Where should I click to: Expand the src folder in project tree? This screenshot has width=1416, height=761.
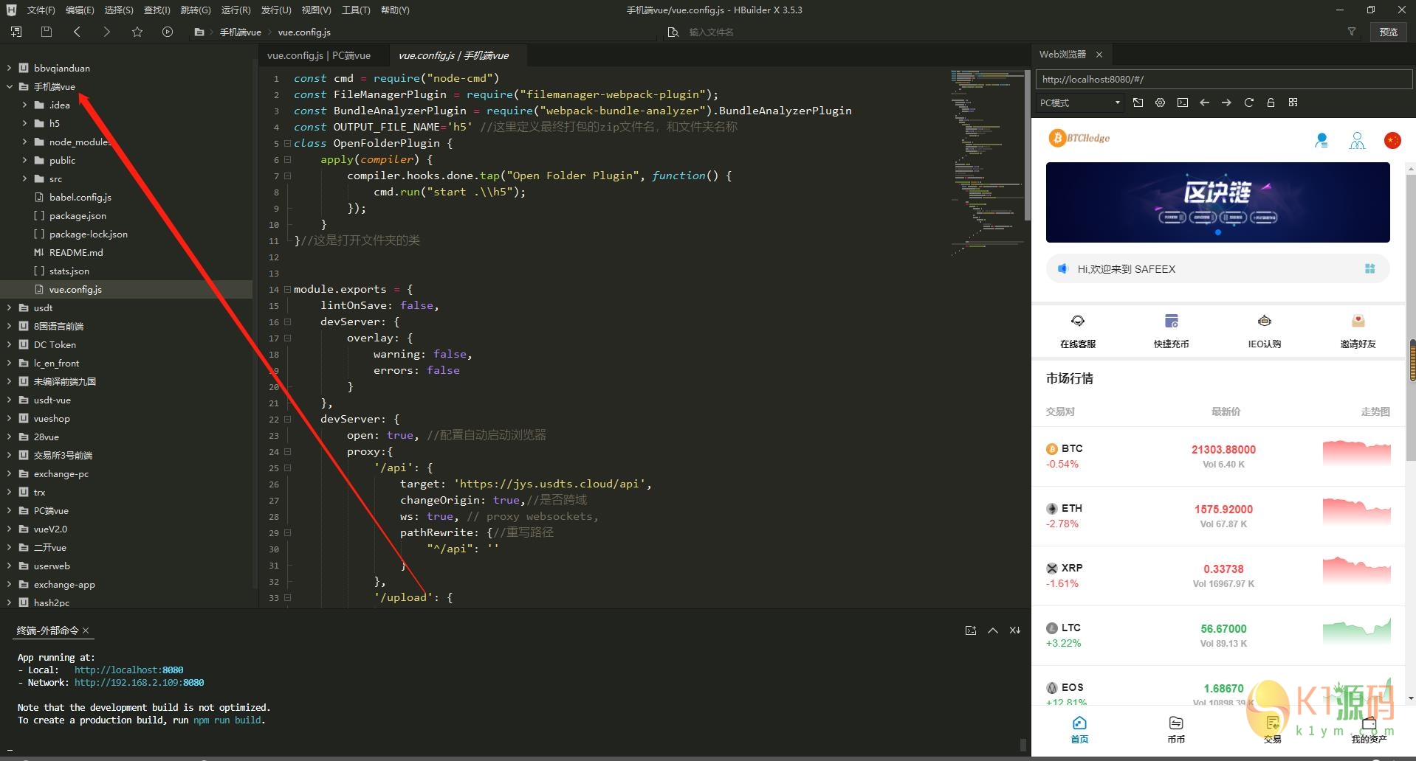24,178
